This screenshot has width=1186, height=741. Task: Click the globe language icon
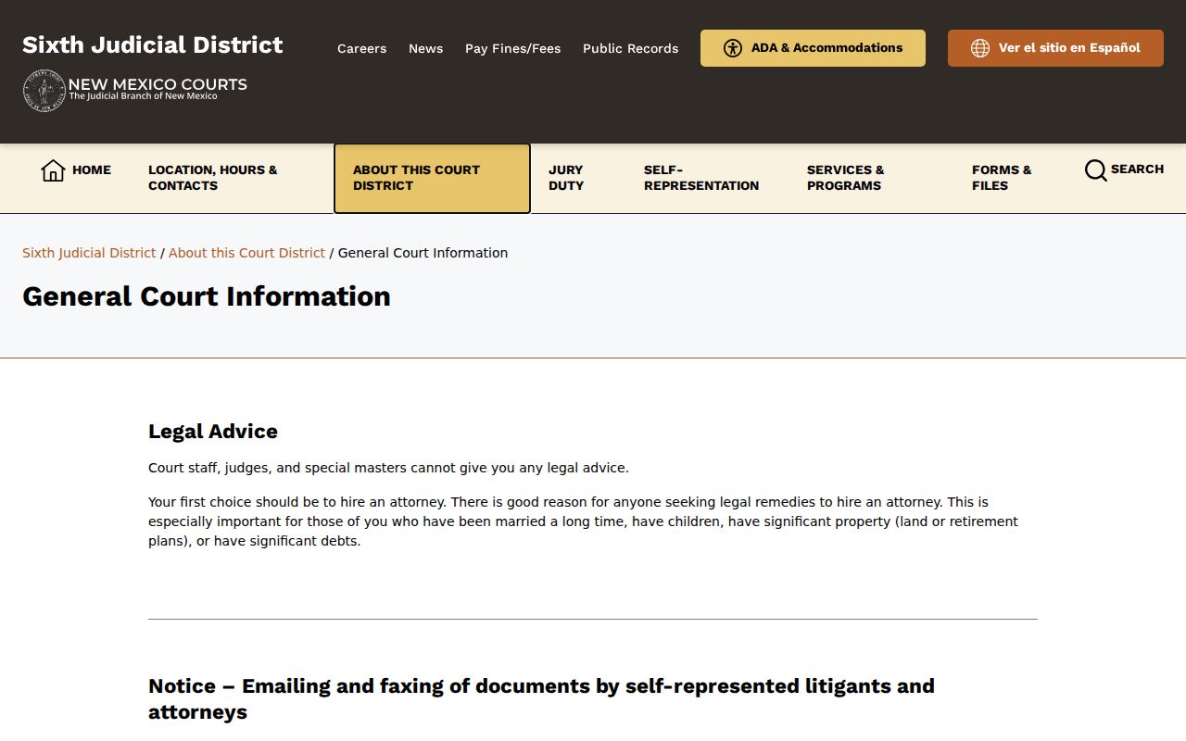coord(980,48)
